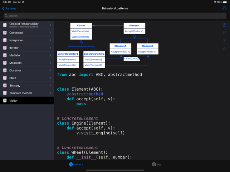Click the Mediator row document icon
The width and height of the screenshot is (230, 172).
pos(5,55)
